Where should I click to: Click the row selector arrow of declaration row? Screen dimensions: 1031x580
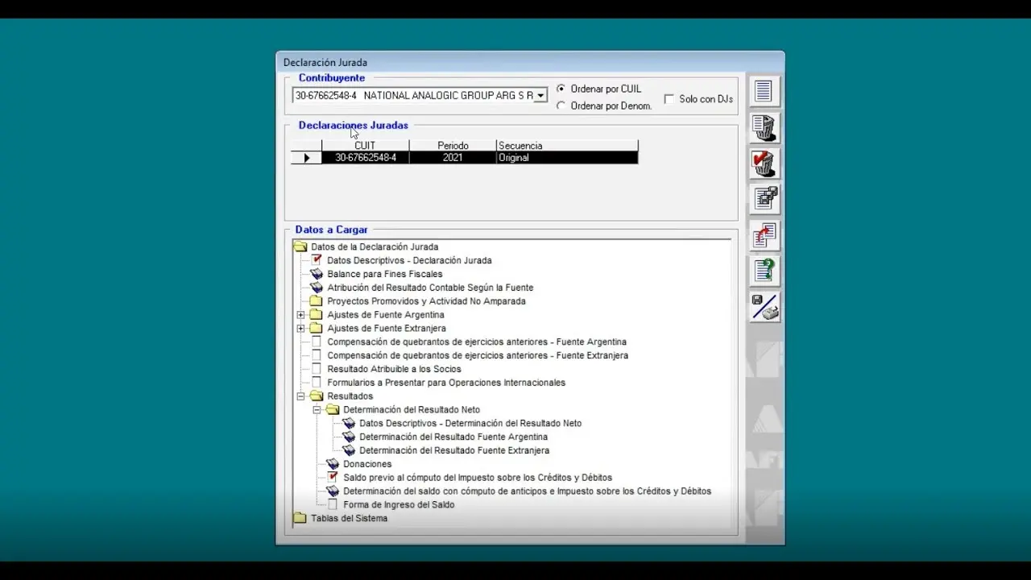point(306,158)
